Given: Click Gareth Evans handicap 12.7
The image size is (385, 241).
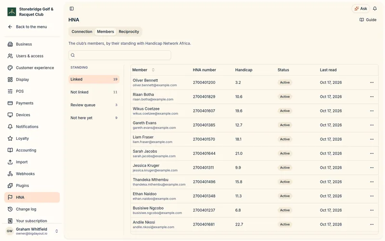Looking at the screenshot, I should [x=239, y=125].
